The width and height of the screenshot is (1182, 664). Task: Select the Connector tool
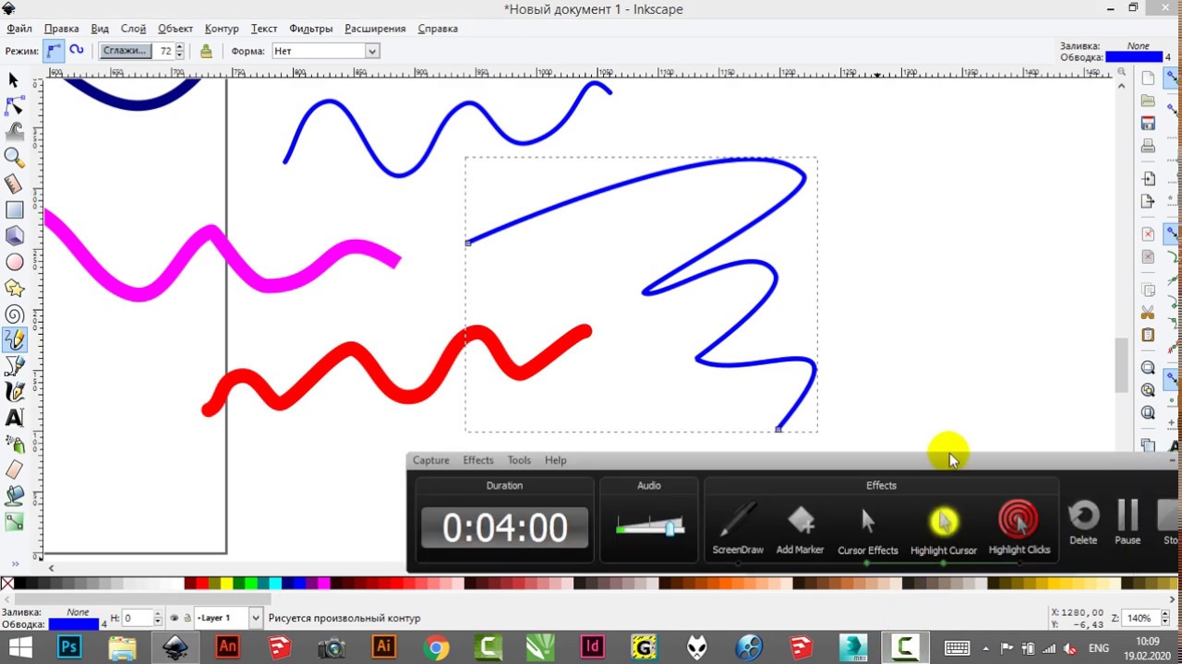[14, 522]
